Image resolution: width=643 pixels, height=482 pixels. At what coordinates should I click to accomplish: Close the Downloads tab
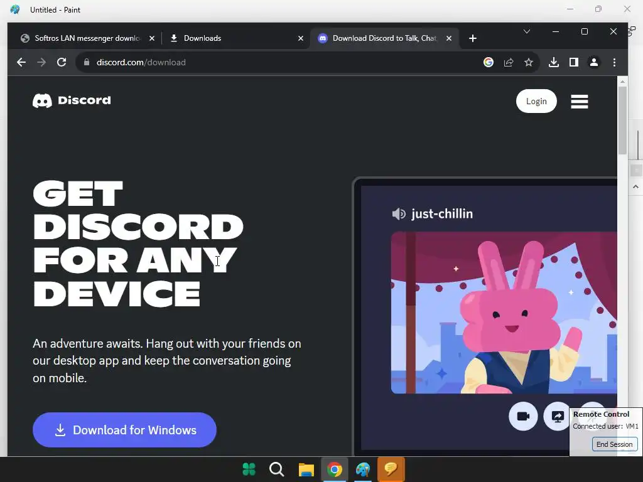tap(301, 38)
